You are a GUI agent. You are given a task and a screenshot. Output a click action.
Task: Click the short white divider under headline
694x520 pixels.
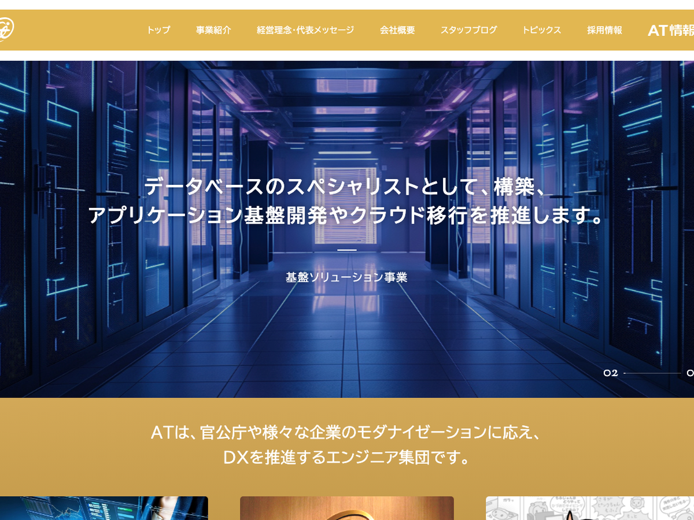tap(346, 250)
